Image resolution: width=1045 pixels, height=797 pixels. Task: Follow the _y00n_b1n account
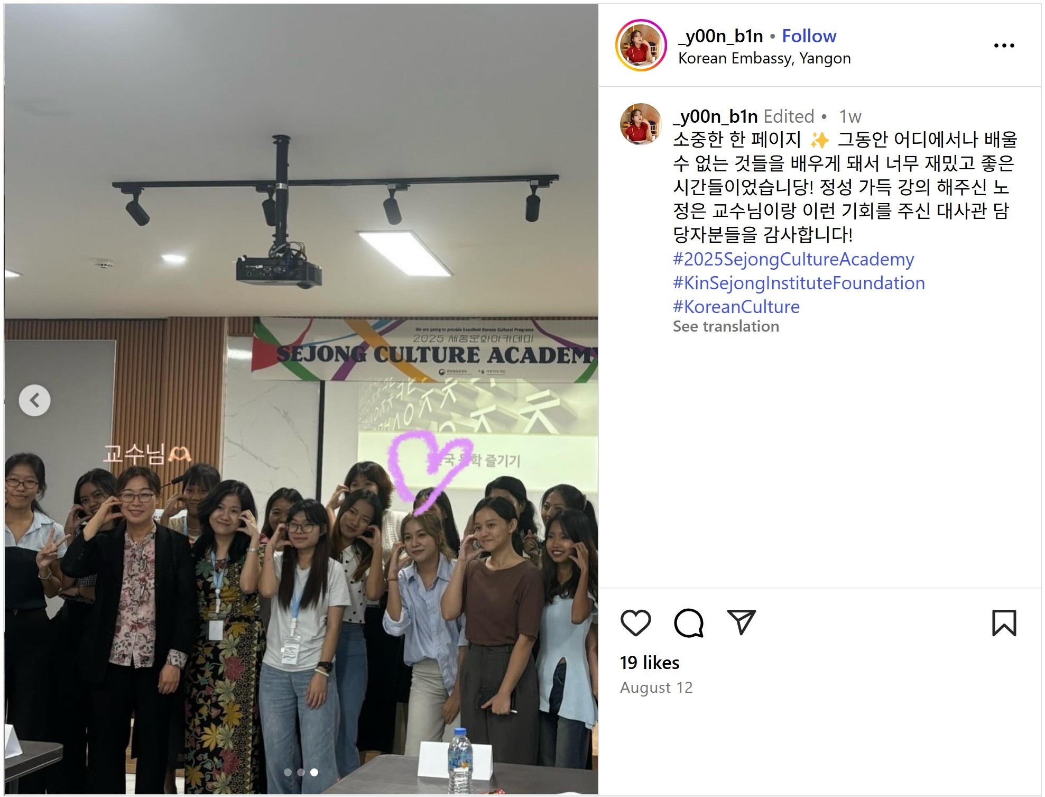click(x=809, y=36)
